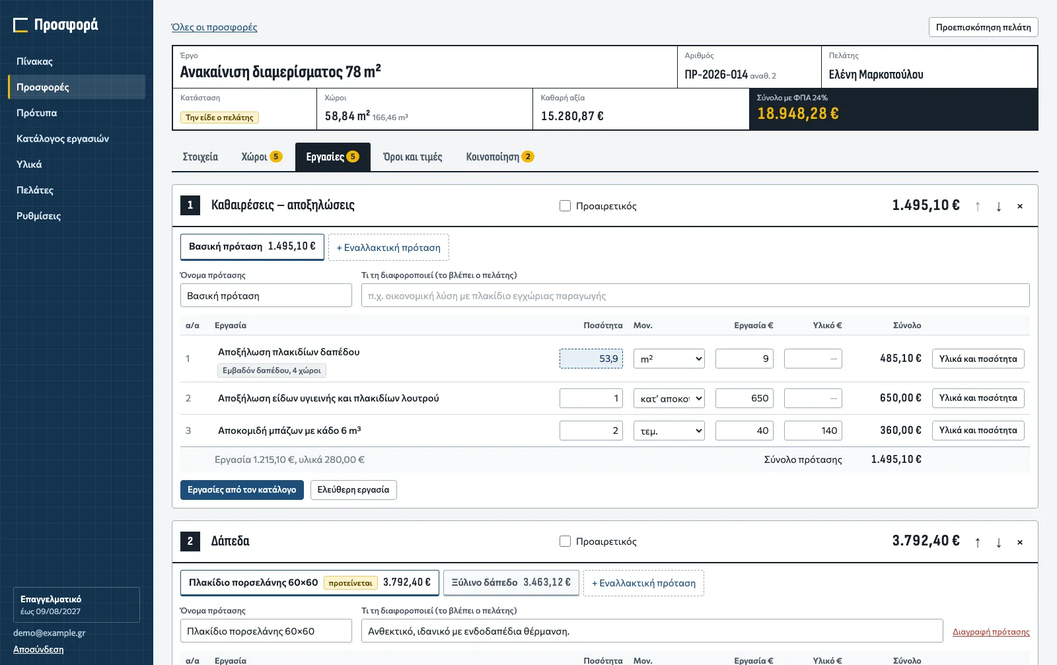Open unit dropdown for Αποκομιδή μπάζων row
Image resolution: width=1057 pixels, height=665 pixels.
(669, 431)
